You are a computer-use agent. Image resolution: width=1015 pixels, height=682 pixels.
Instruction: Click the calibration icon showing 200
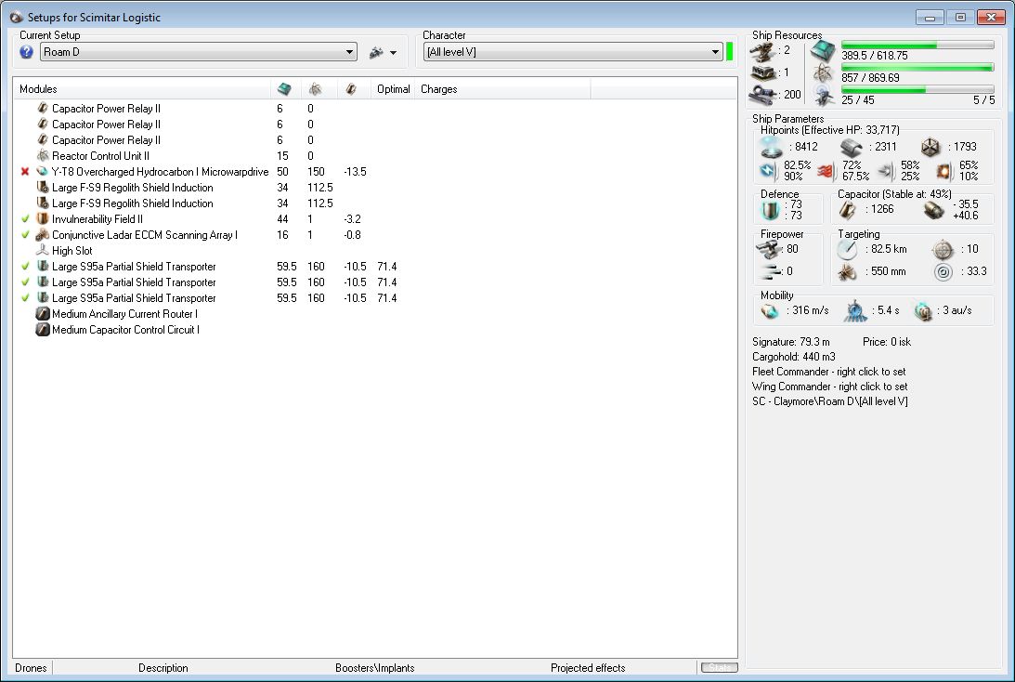pos(762,95)
